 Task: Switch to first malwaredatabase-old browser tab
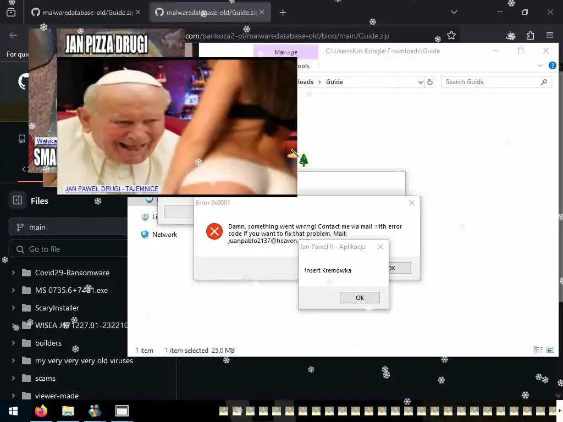tap(86, 13)
